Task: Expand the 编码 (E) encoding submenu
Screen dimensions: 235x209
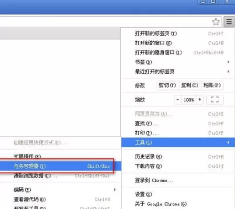Action: (x=60, y=190)
